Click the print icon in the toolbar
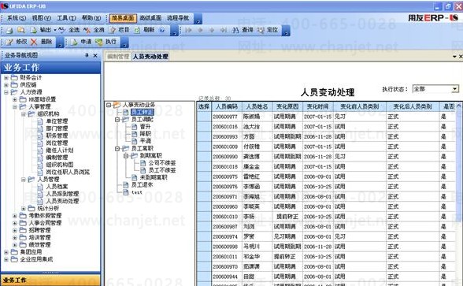 9,30
